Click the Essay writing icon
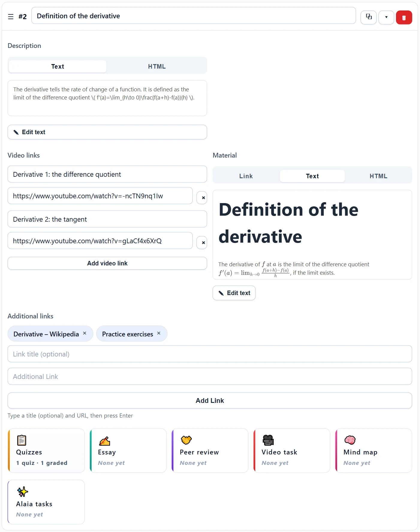Screen dimensions: 420x532 tap(104, 441)
